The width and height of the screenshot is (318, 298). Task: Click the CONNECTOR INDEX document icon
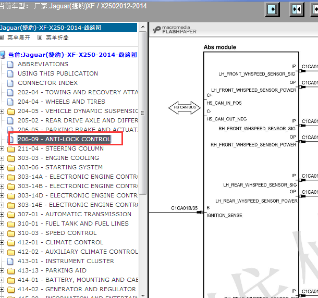(10, 83)
